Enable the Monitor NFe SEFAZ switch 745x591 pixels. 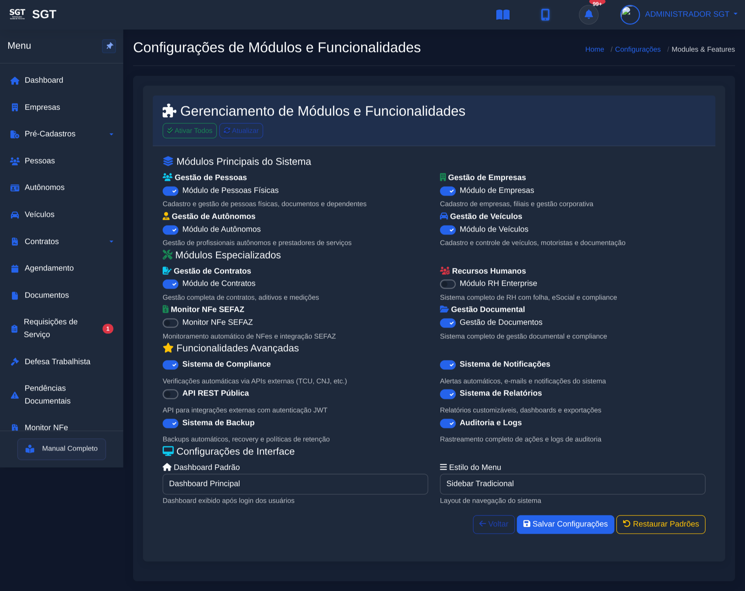(171, 323)
